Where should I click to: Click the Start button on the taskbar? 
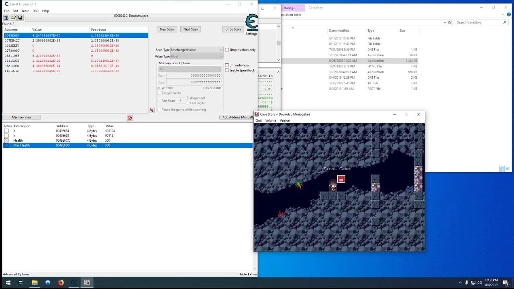click(8, 283)
